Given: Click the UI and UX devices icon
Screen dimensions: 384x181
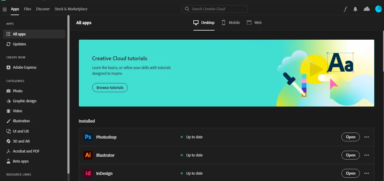Looking at the screenshot, I should point(8,131).
